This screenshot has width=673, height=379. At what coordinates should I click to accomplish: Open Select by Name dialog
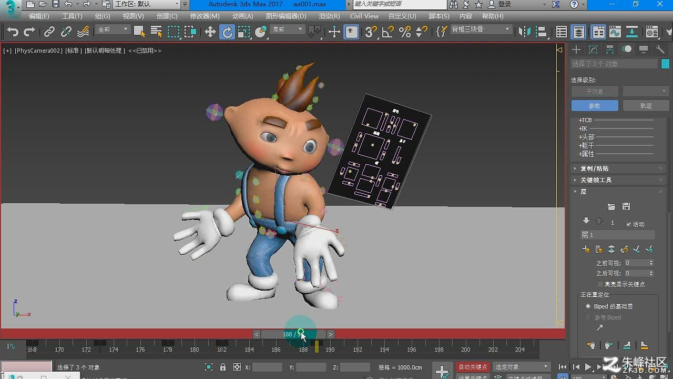coord(156,32)
